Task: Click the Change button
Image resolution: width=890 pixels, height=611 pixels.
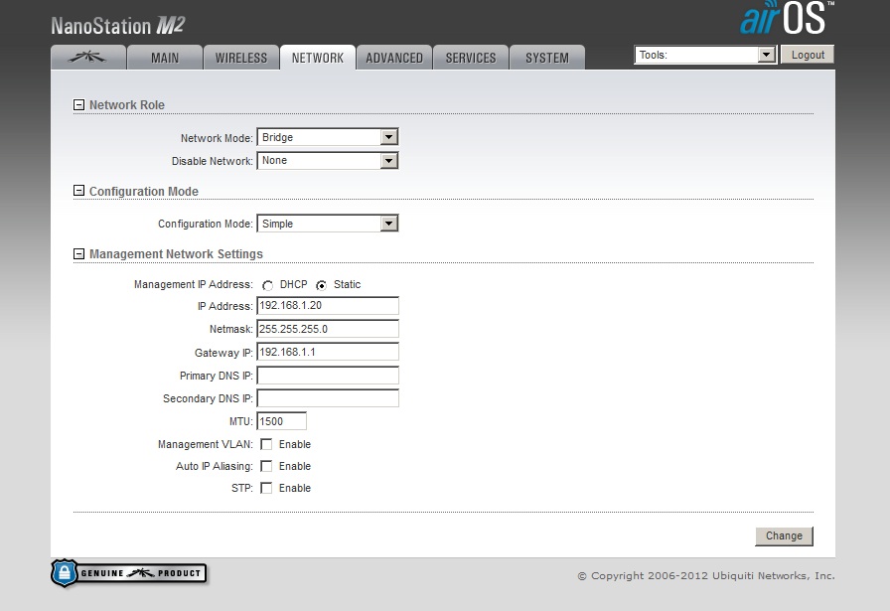Action: 784,536
